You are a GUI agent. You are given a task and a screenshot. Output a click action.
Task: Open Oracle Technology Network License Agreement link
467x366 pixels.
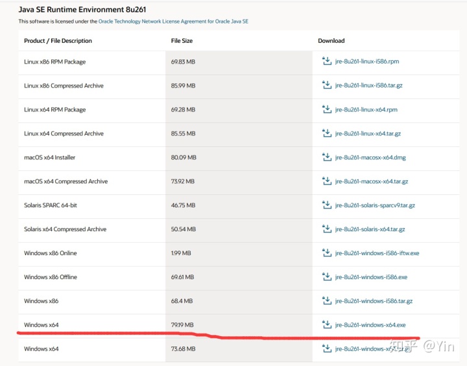pyautogui.click(x=173, y=21)
